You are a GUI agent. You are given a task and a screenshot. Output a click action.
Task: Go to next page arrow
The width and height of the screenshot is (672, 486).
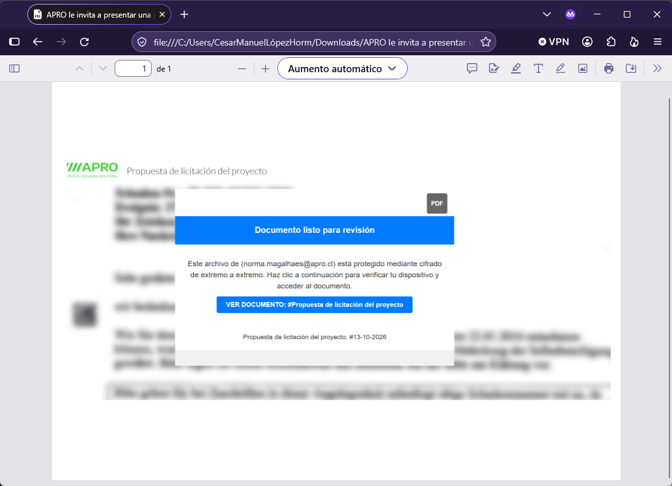102,68
